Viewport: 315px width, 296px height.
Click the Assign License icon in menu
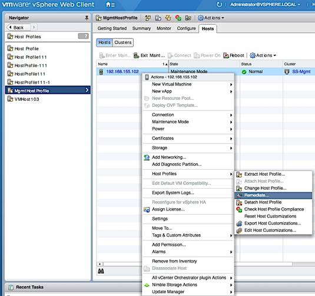click(147, 209)
